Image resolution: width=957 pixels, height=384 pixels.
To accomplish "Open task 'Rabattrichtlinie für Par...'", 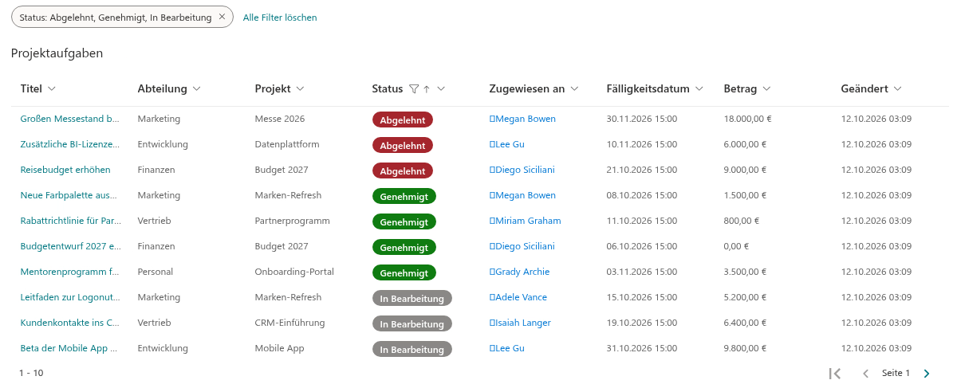I will coord(70,221).
